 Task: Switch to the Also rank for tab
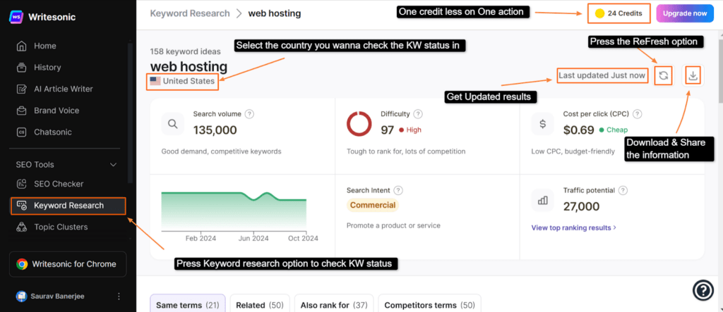coord(334,305)
